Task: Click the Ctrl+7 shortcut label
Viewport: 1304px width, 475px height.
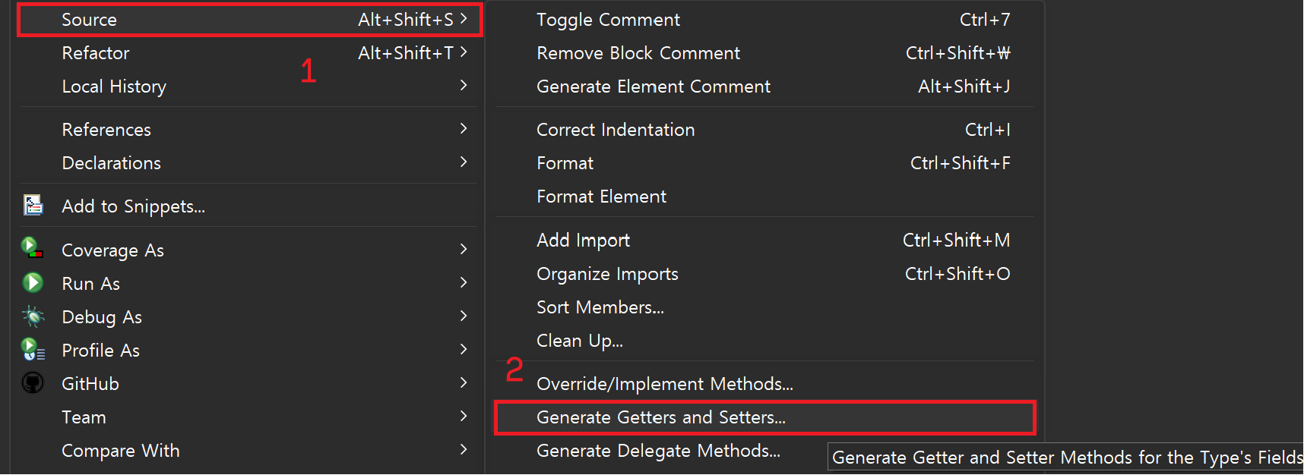Action: coord(985,20)
